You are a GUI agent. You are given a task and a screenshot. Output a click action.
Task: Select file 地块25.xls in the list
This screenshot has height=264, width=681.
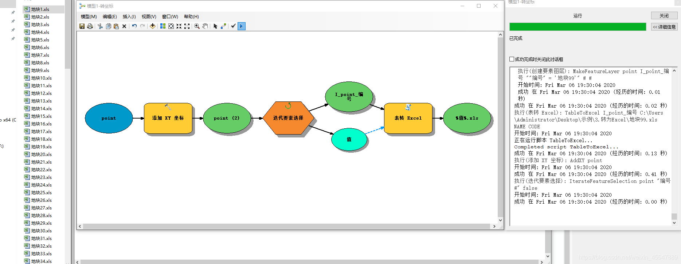pyautogui.click(x=42, y=193)
